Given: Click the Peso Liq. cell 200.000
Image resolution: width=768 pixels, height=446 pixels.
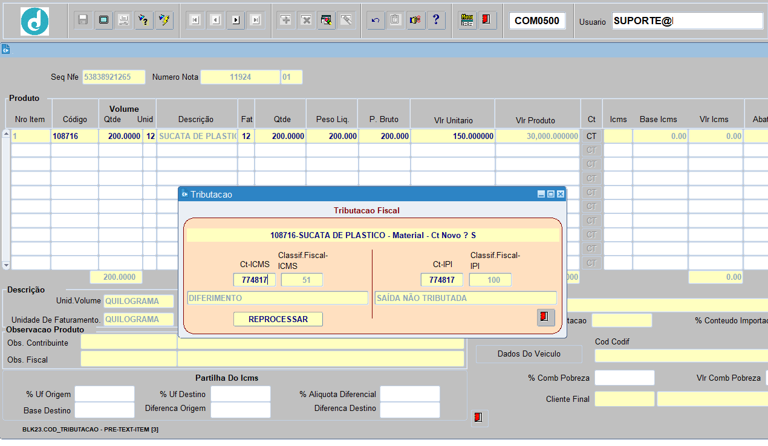Looking at the screenshot, I should click(x=333, y=136).
